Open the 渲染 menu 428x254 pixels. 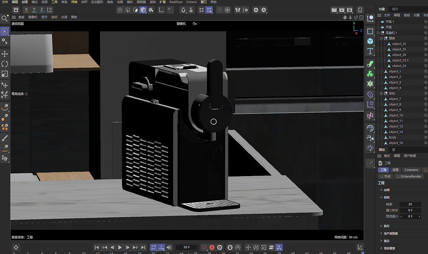coord(152,2)
